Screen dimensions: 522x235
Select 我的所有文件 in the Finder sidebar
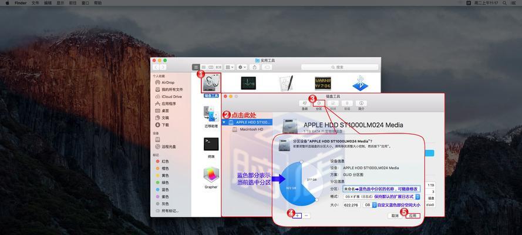point(170,89)
